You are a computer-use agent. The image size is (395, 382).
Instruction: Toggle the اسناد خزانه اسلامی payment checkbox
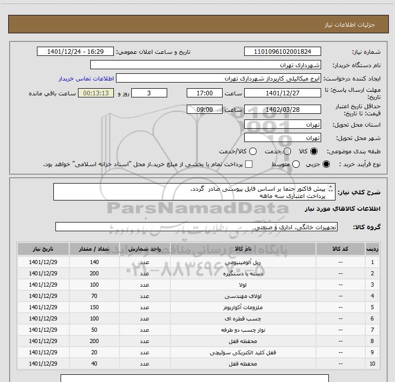click(249, 164)
